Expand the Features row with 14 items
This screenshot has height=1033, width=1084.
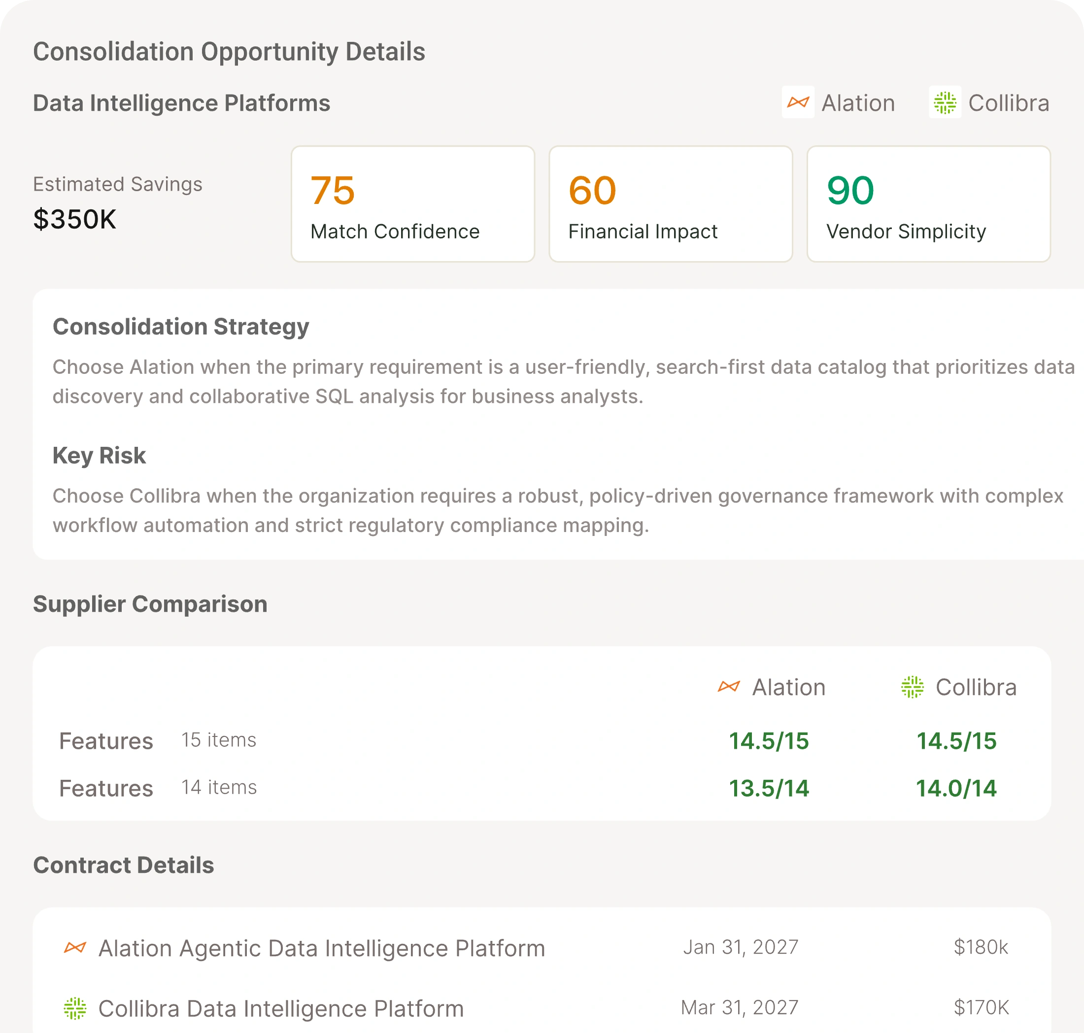[542, 788]
